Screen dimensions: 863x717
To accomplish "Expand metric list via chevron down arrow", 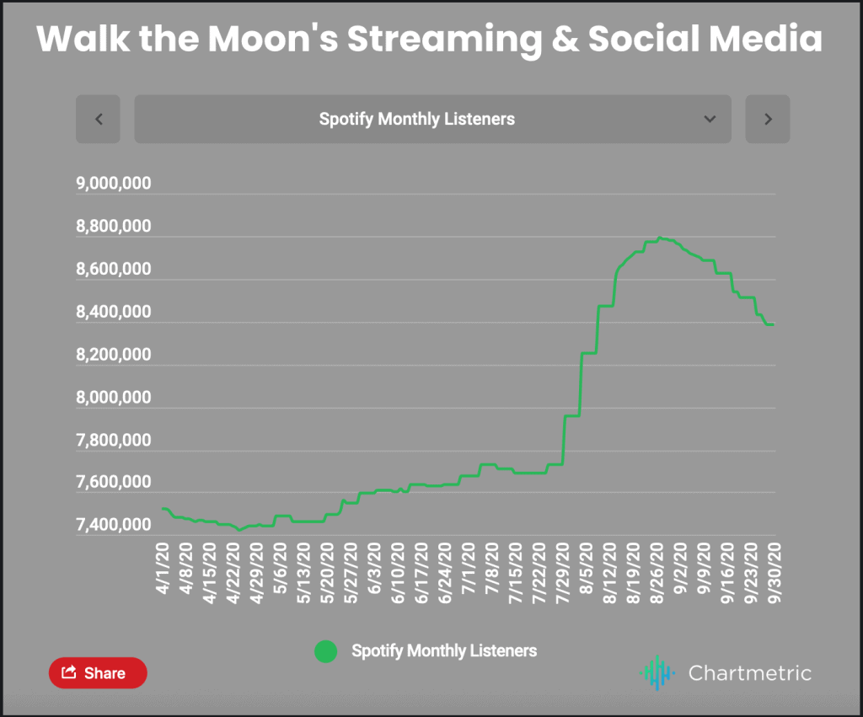I will tap(710, 119).
